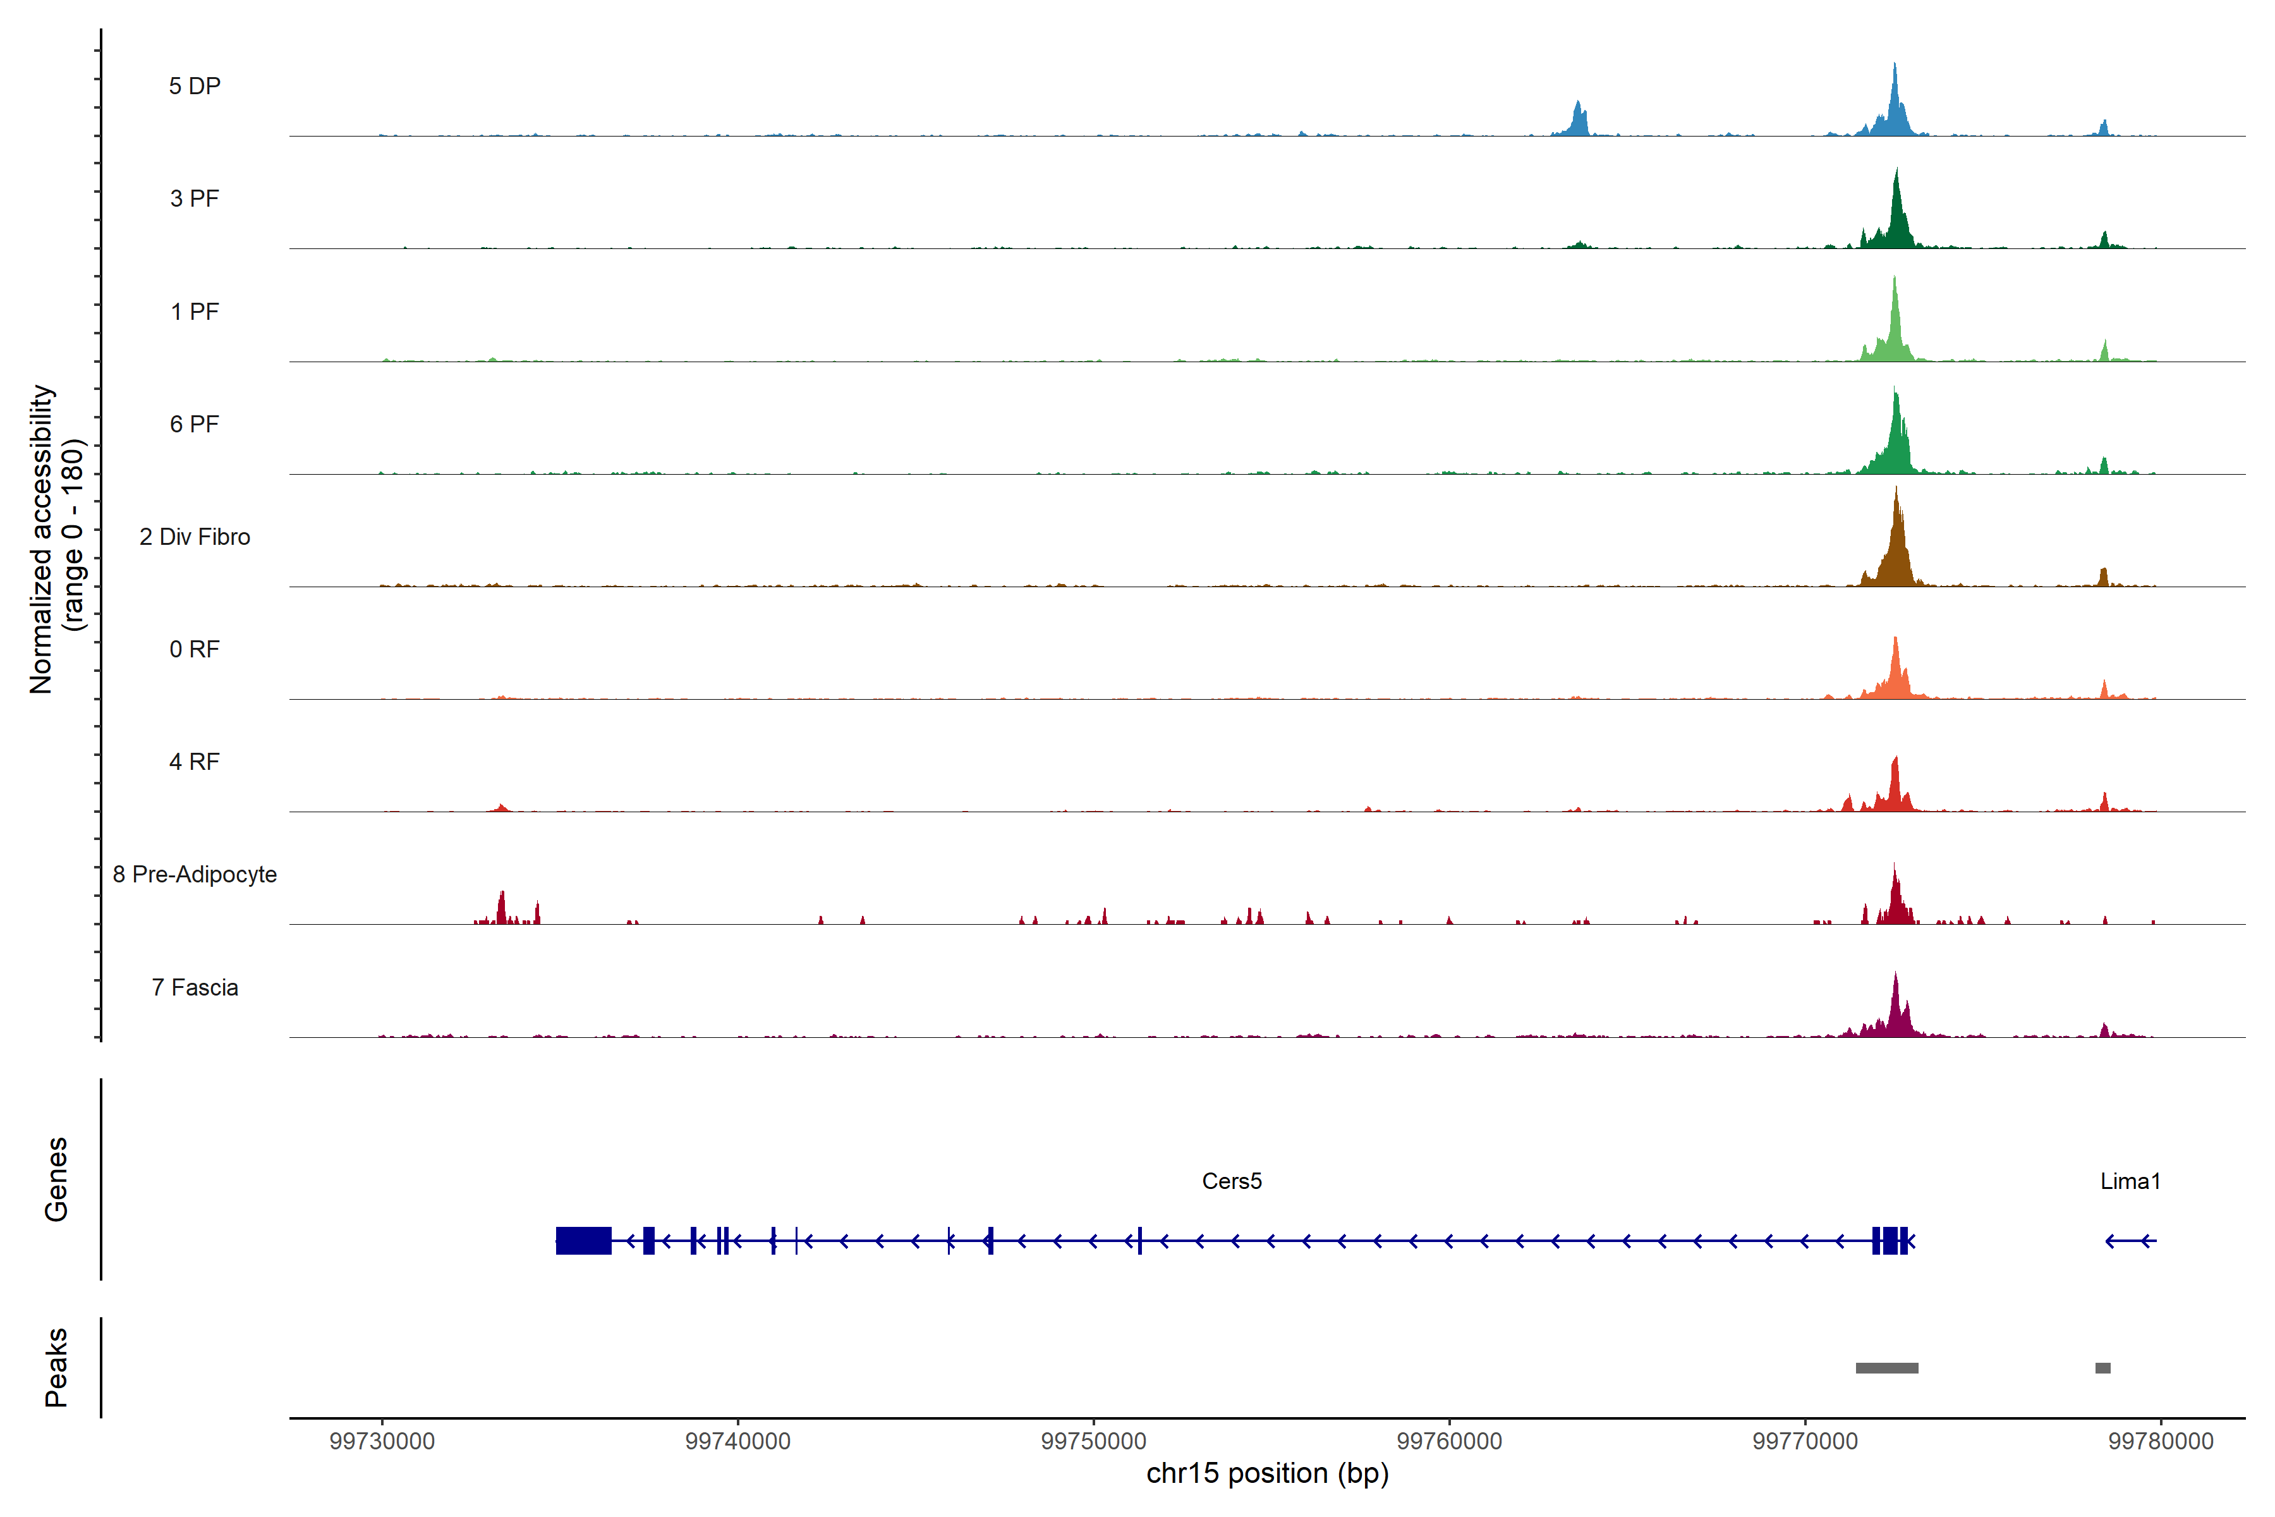Click the large Cers5 exon block at left end
2275x1517 pixels.
[583, 1240]
